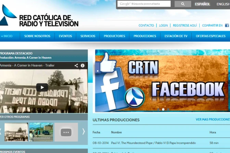Open the Sobre Nosotros menu
Viewport: 230px width, 153px height.
click(x=37, y=36)
